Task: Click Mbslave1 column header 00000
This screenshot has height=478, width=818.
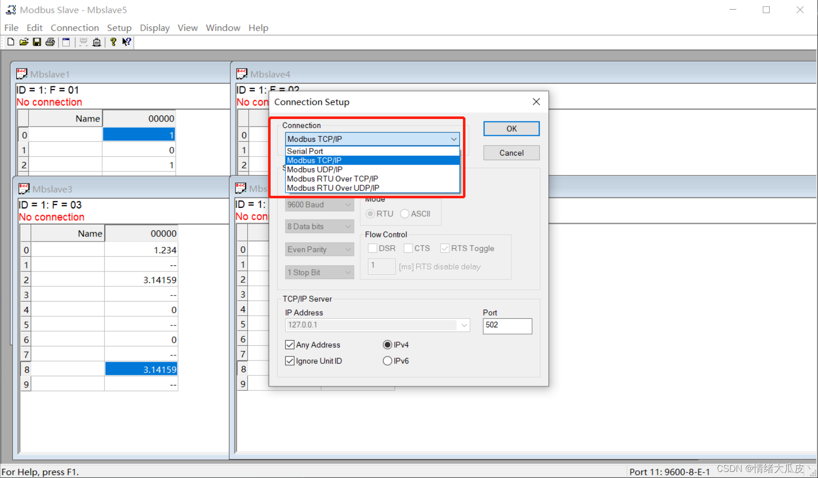Action: coord(139,118)
